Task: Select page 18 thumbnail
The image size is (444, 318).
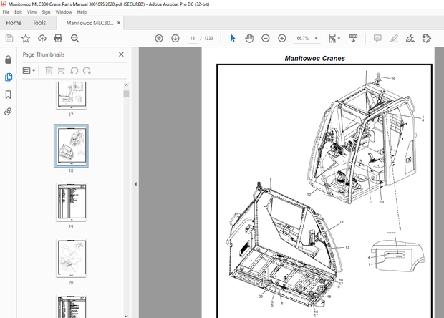Action: click(71, 146)
